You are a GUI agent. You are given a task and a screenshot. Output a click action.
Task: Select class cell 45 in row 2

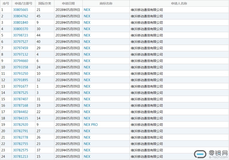45,16
